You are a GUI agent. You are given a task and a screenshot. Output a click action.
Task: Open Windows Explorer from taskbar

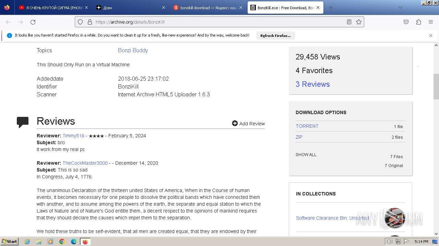(x=39, y=242)
